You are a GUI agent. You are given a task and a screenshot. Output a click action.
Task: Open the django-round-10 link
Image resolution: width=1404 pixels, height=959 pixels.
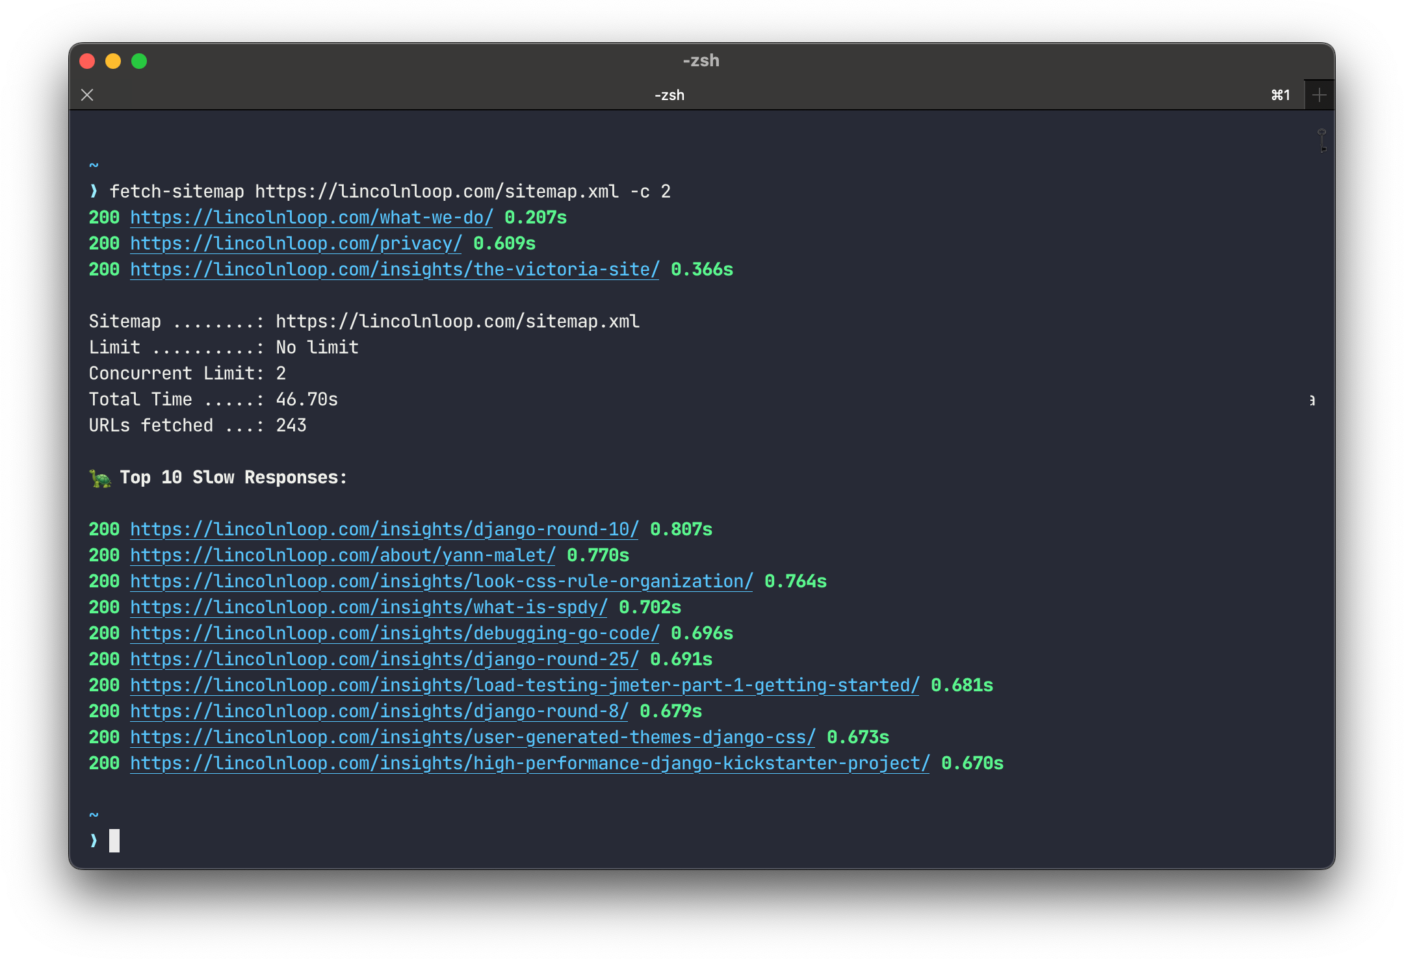coord(384,530)
